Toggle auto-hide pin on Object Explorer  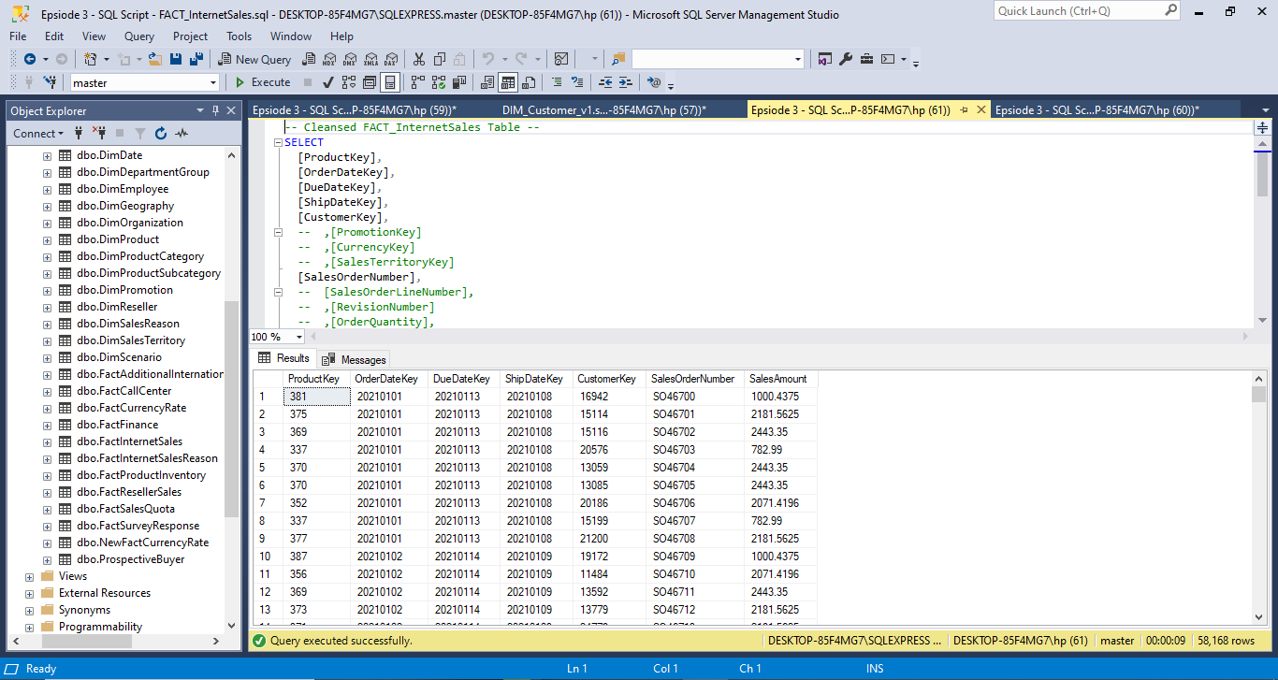[x=216, y=110]
